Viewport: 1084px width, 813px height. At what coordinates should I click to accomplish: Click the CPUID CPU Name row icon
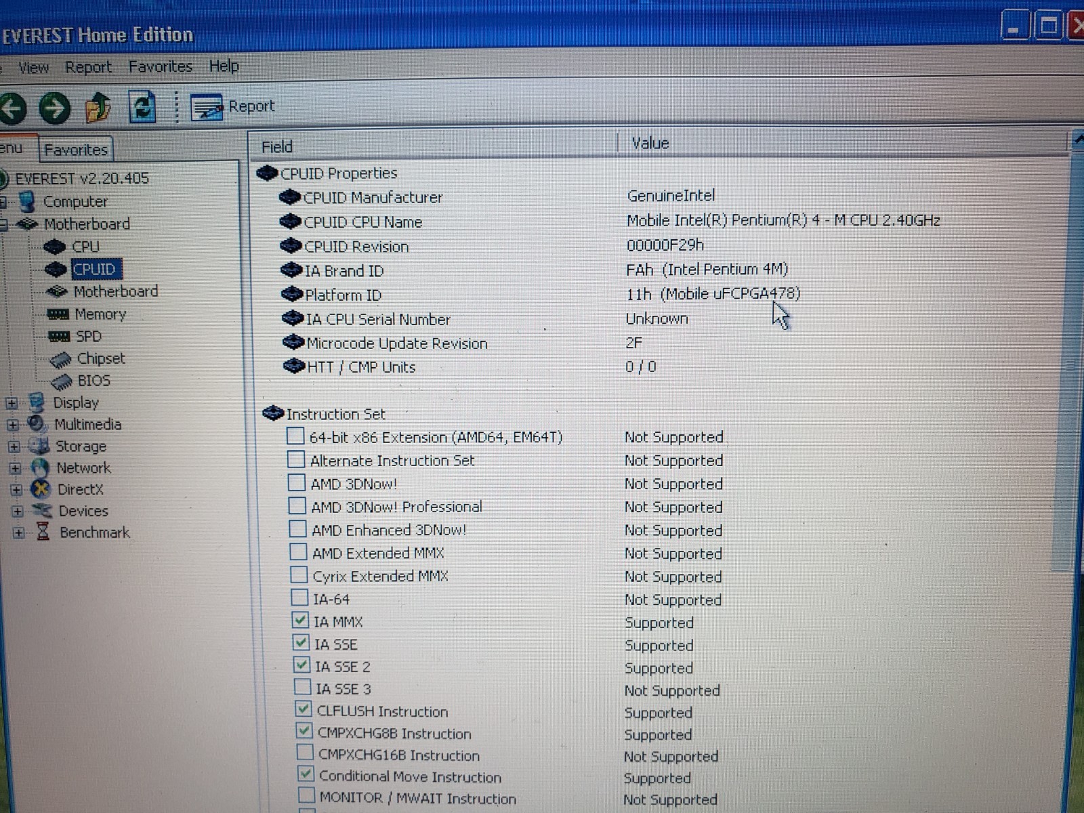tap(290, 222)
